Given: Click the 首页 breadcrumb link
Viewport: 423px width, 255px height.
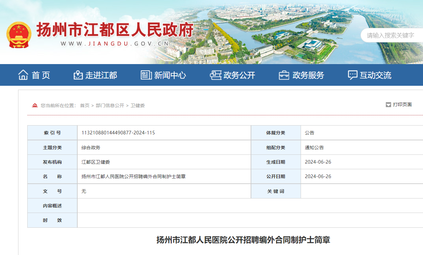Looking at the screenshot, I should pyautogui.click(x=85, y=105).
